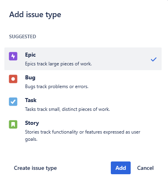The width and height of the screenshot is (168, 183).
Task: Click the purple Epic lightning bolt icon
Action: [x=13, y=56]
